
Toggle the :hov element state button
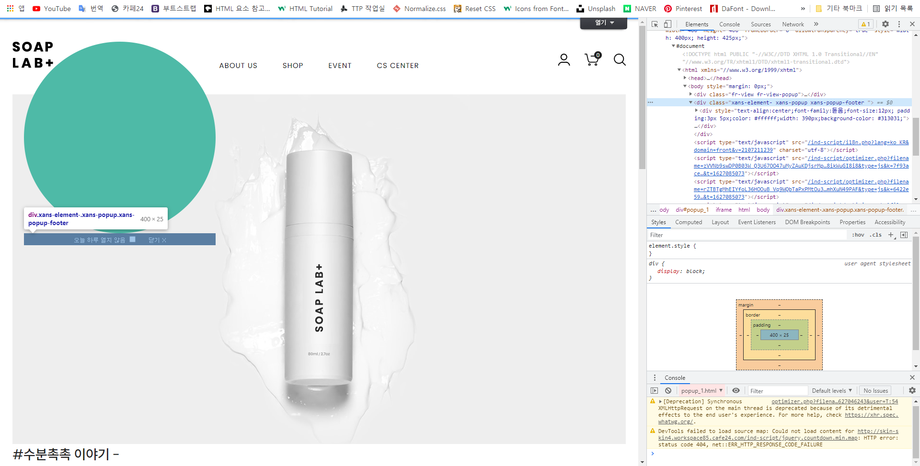[858, 235]
